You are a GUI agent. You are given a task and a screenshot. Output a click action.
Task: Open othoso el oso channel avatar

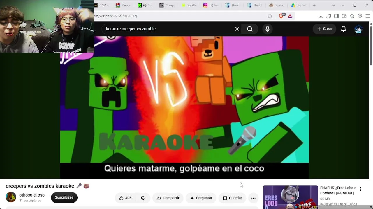coord(11,197)
